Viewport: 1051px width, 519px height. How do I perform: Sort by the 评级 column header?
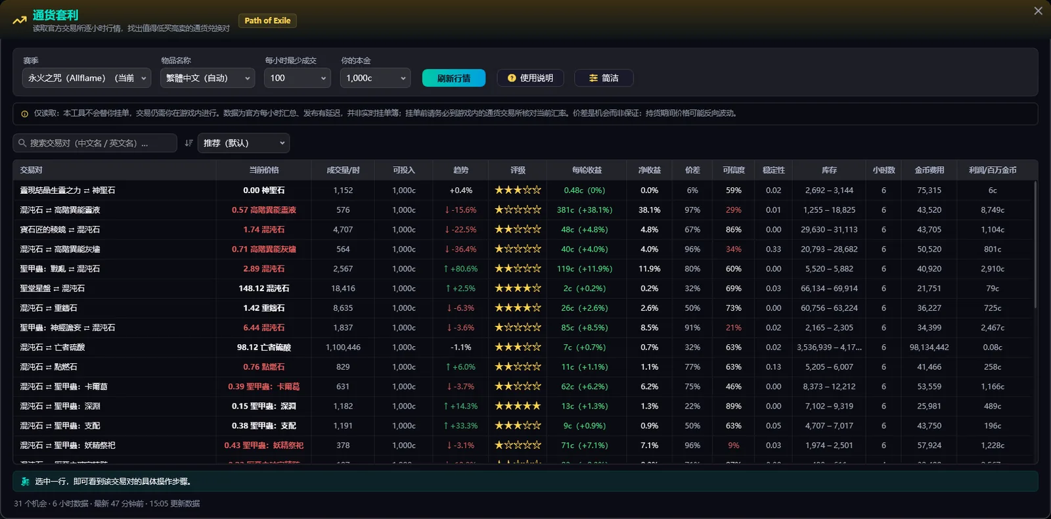[518, 170]
